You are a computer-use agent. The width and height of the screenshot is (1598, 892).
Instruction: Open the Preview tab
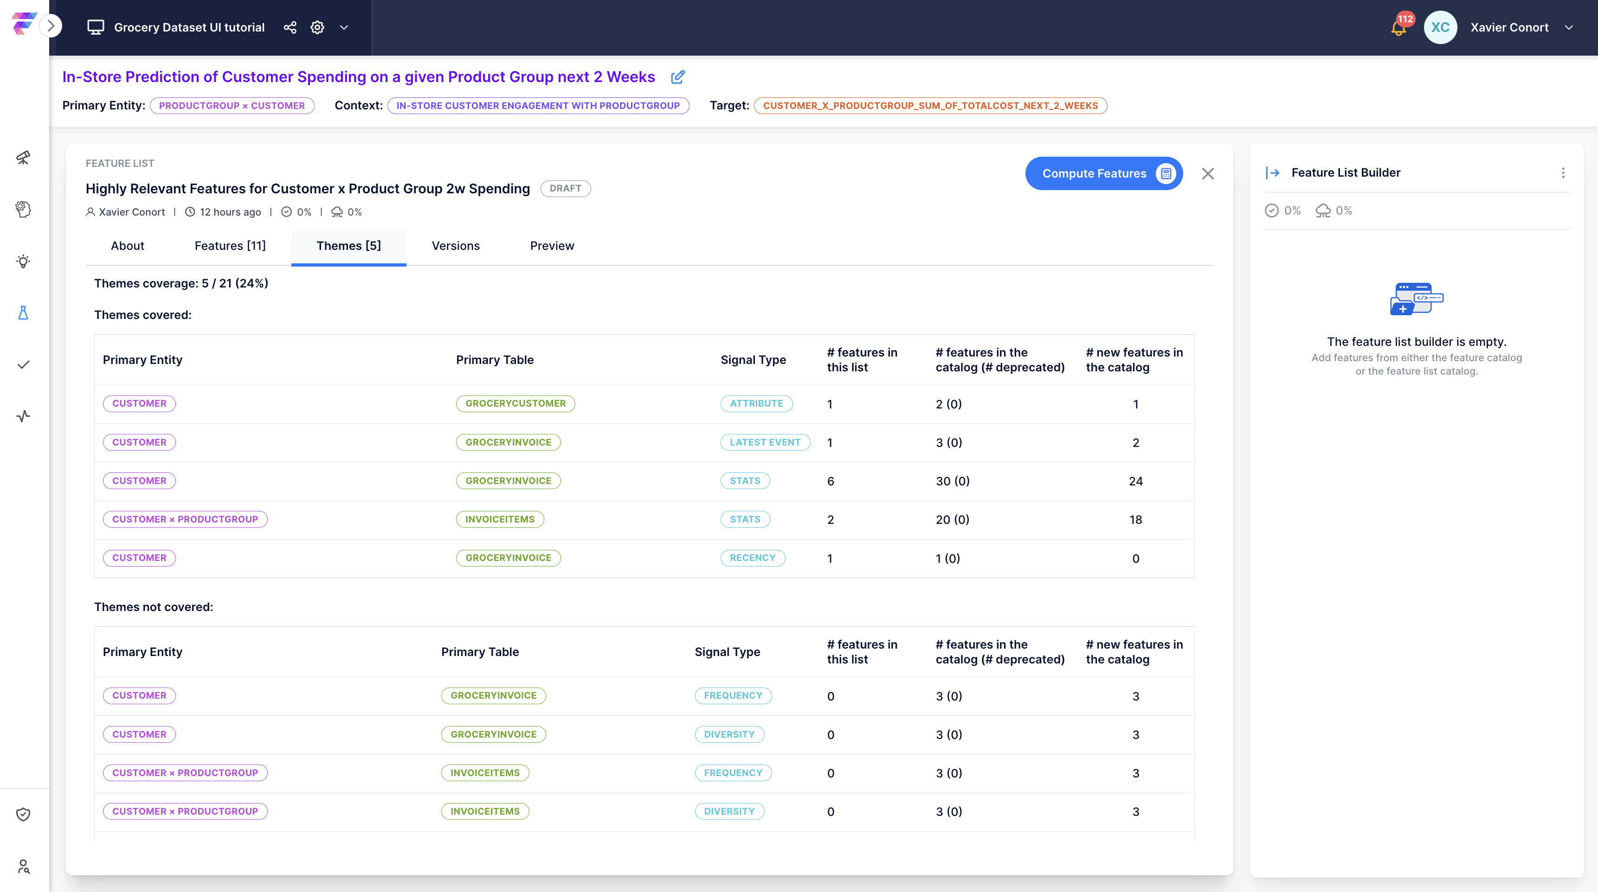click(552, 246)
